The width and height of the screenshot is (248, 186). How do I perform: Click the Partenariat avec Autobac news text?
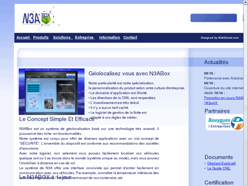[x=224, y=78]
